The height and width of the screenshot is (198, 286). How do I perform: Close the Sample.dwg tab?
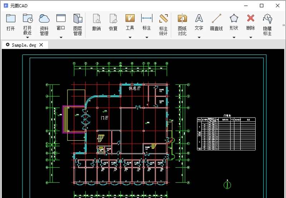(x=41, y=45)
